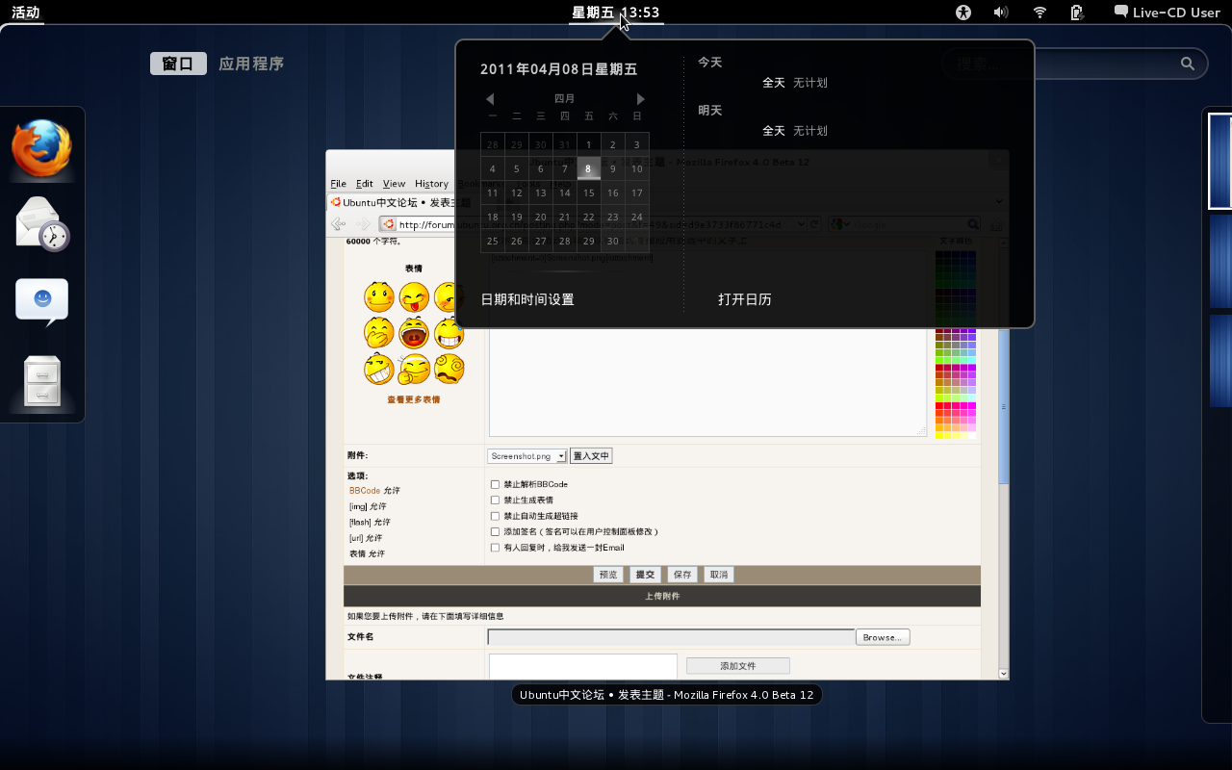Select day 22 in calendar
The width and height of the screenshot is (1232, 770).
pyautogui.click(x=589, y=217)
